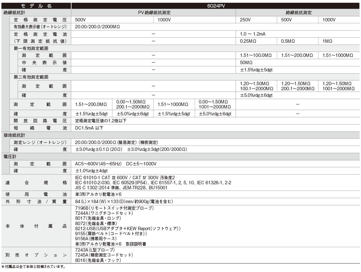Click the IEC 61010-1 CAT Ⅲ 600V line
Image resolution: width=361 pixels, height=272 pixels.
coord(125,178)
